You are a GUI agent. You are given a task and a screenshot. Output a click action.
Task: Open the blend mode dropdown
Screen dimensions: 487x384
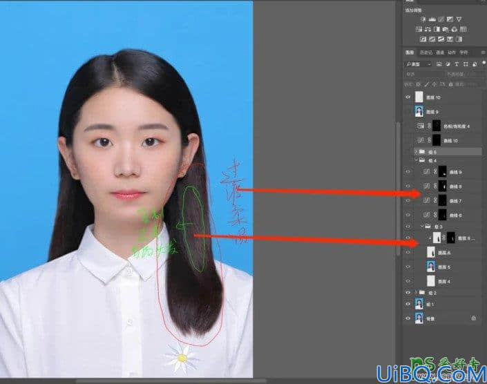(x=423, y=74)
